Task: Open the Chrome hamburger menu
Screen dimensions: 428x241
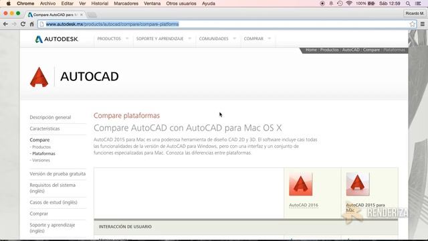Action: click(x=422, y=24)
